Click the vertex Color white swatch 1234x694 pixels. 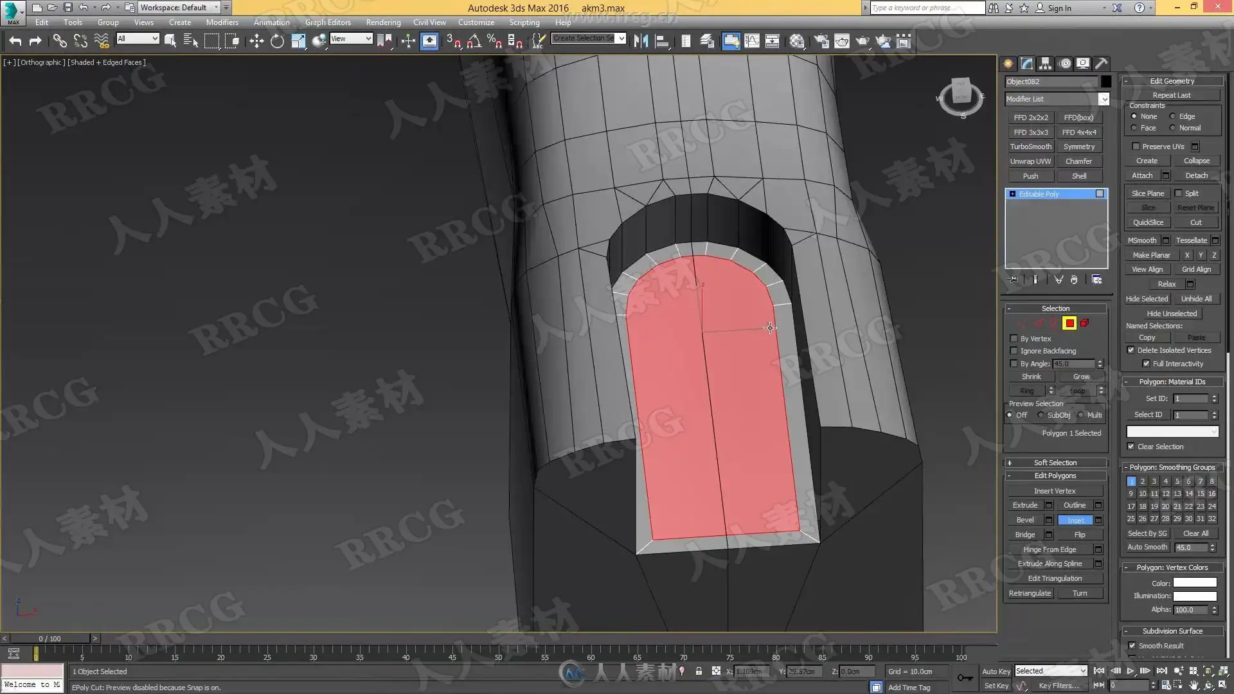pos(1194,583)
